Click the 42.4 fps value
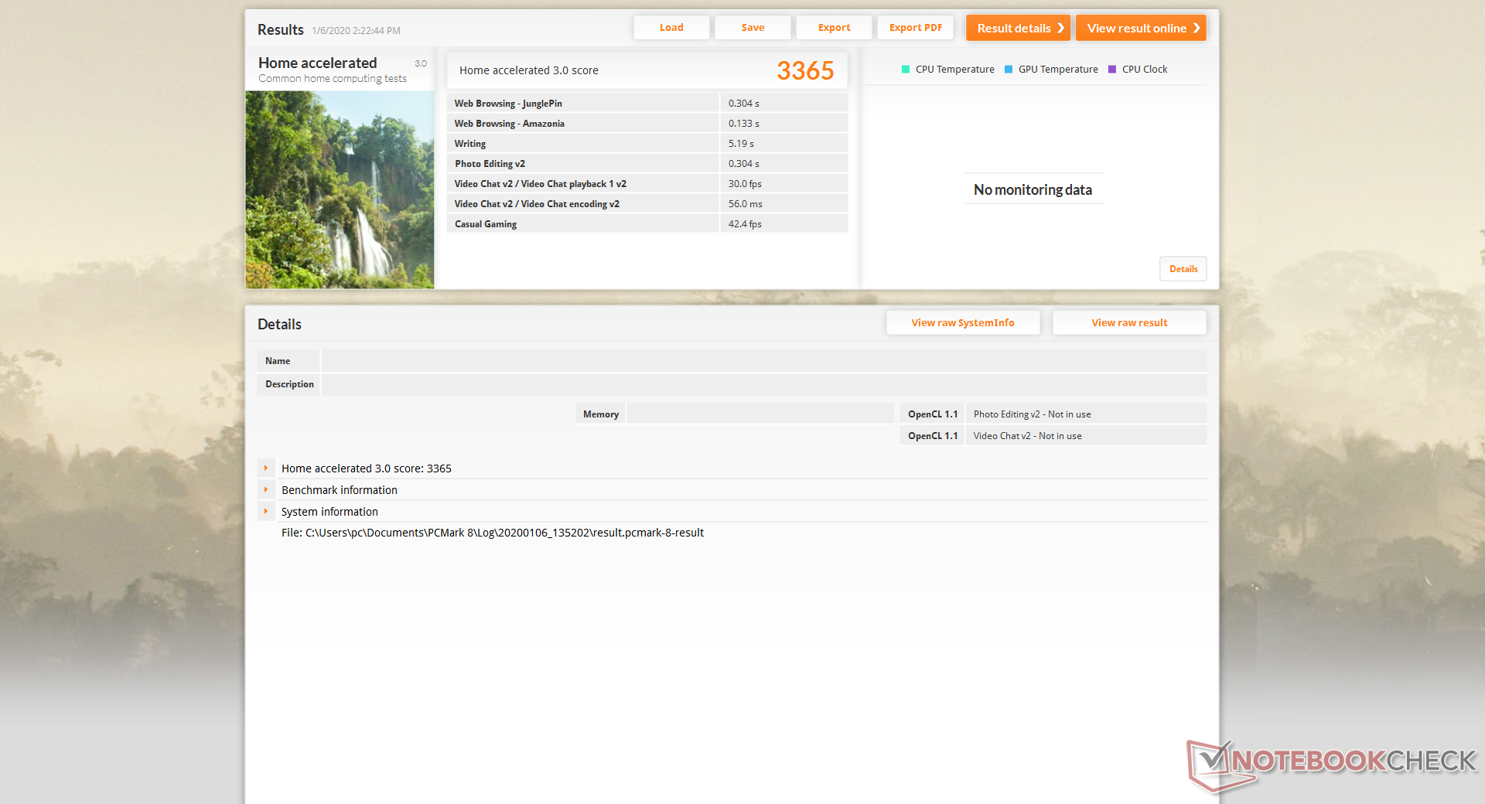 tap(745, 224)
